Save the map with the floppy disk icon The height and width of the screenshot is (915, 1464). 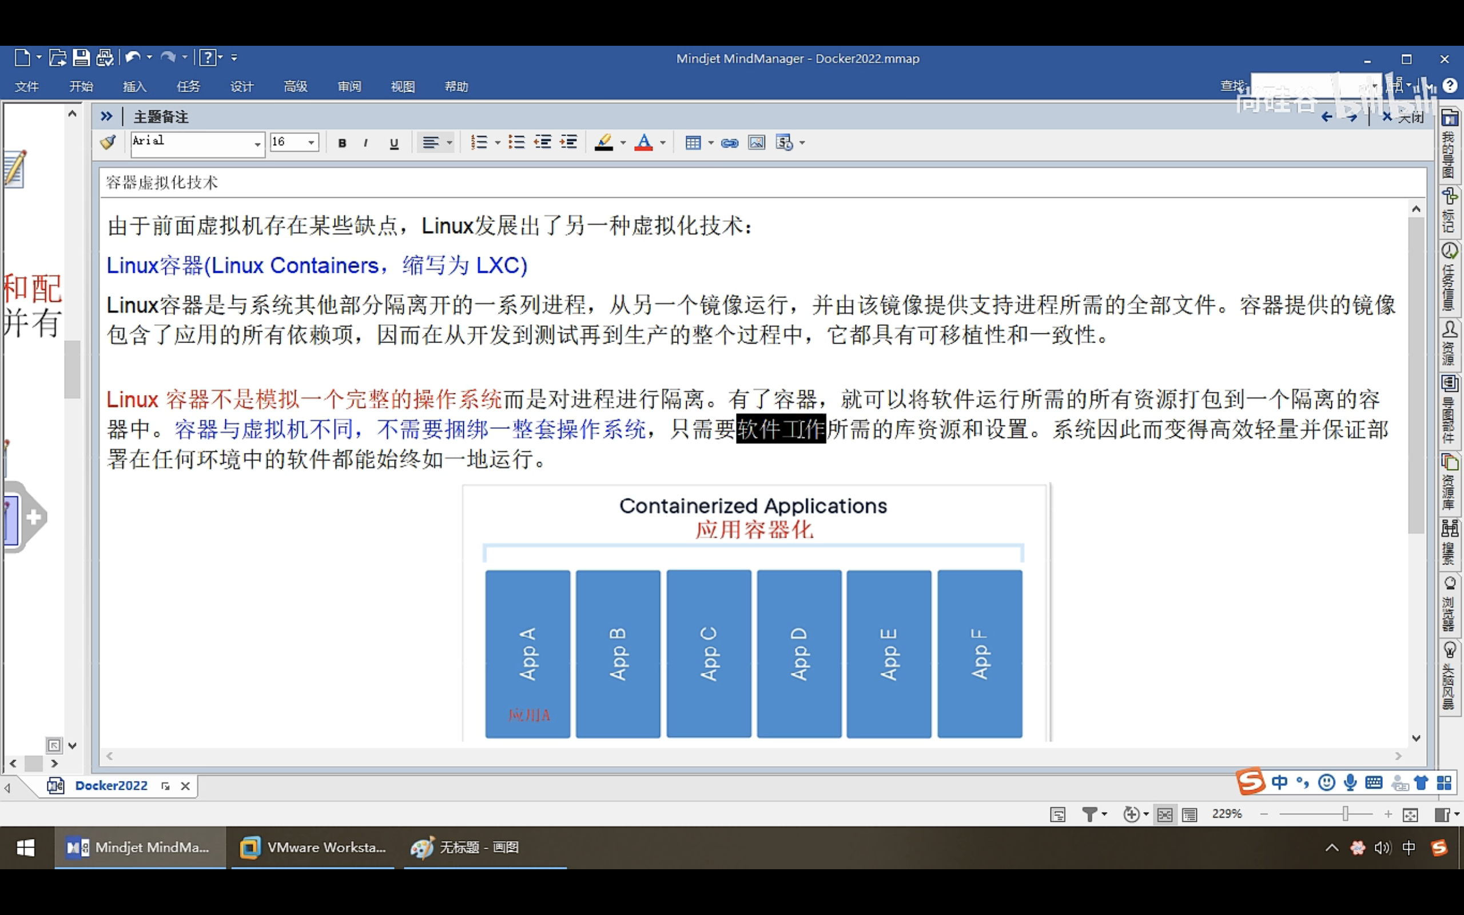[81, 58]
